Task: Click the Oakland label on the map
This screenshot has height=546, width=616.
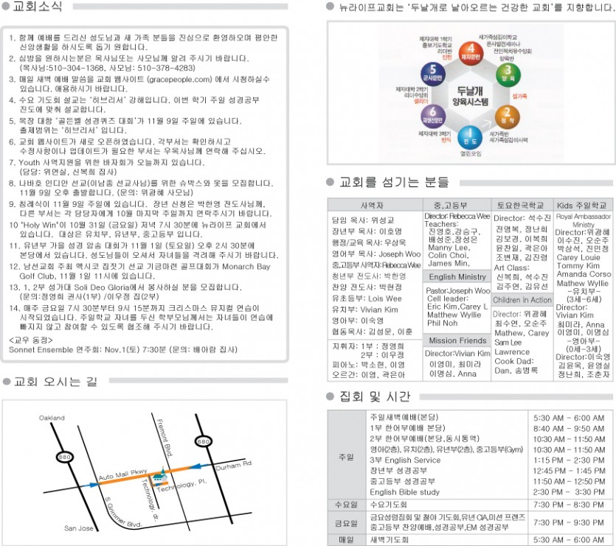Action: tap(52, 418)
